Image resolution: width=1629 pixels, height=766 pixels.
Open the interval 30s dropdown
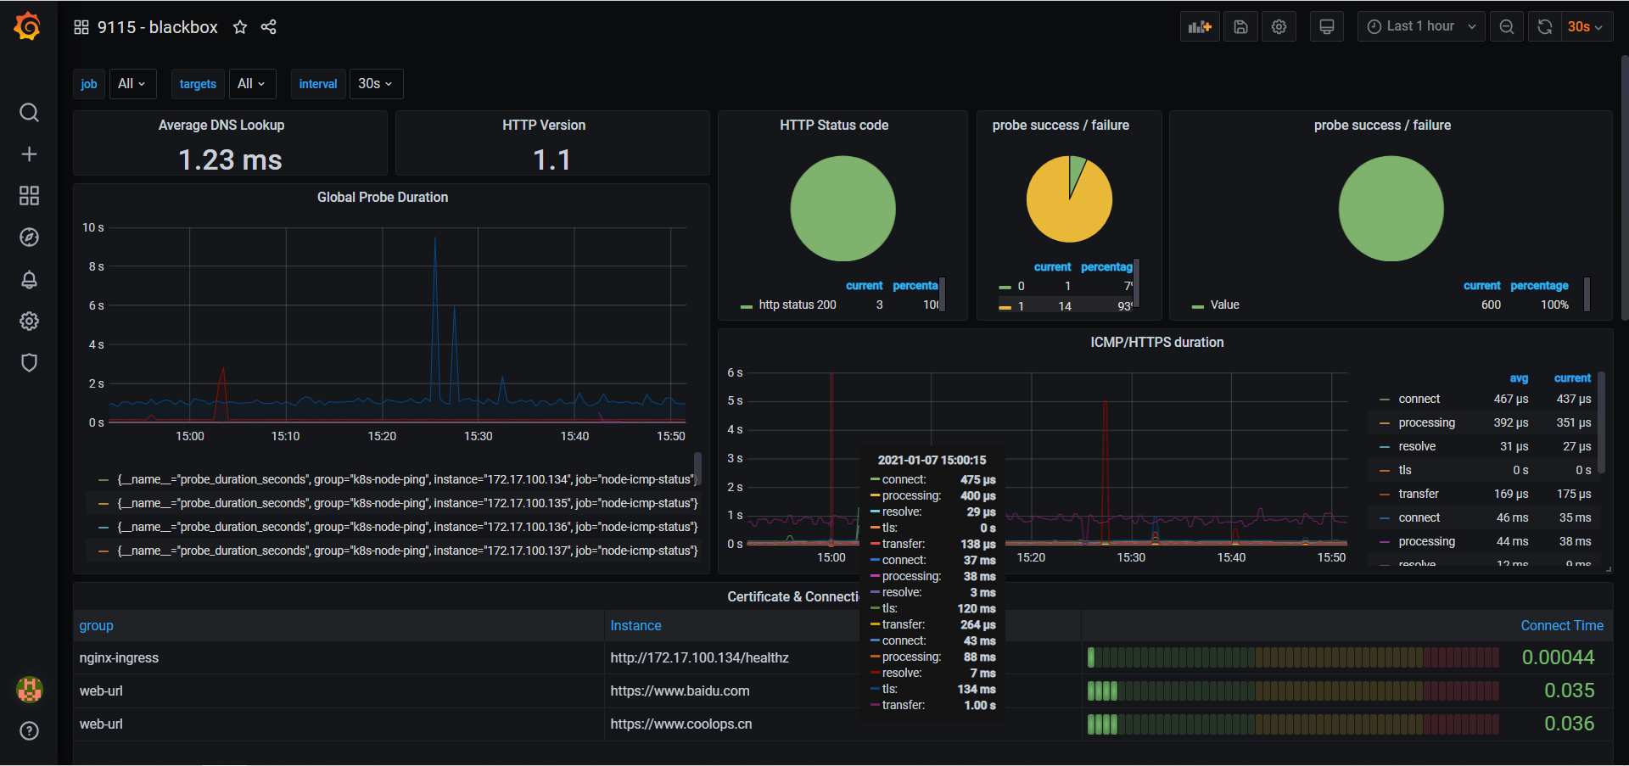[375, 84]
